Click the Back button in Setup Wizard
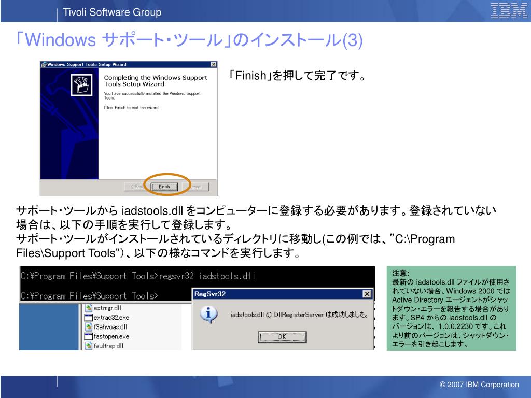This screenshot has height=398, width=531. pyautogui.click(x=137, y=187)
